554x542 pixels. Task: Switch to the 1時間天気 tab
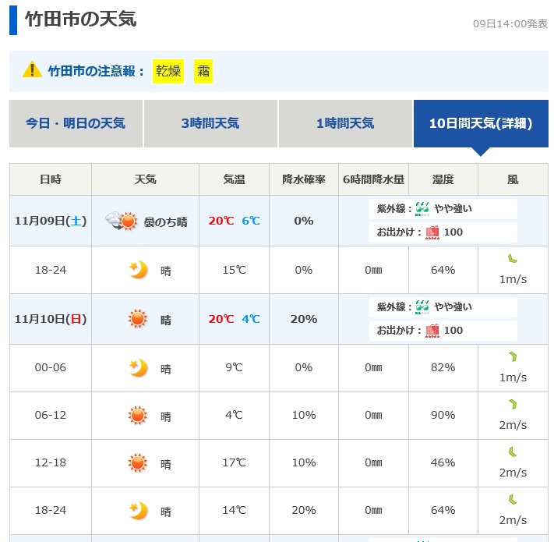pyautogui.click(x=345, y=123)
